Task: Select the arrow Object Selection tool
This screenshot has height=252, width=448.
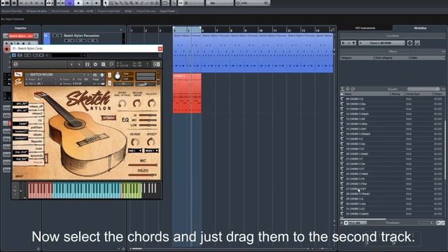Action: [106, 3]
